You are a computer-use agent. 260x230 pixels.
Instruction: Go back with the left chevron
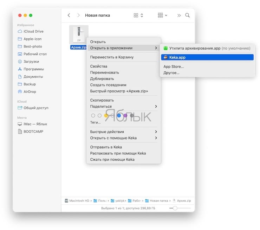point(69,15)
